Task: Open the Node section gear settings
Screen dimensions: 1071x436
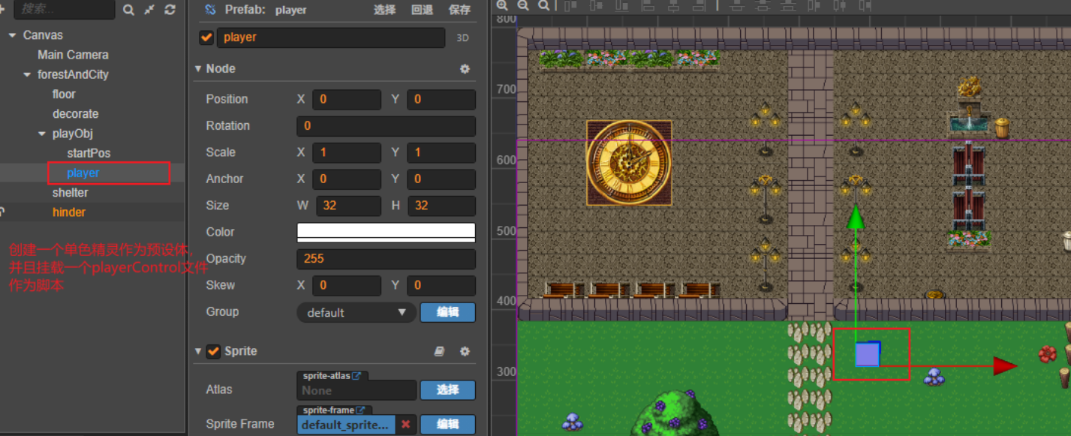Action: tap(465, 68)
